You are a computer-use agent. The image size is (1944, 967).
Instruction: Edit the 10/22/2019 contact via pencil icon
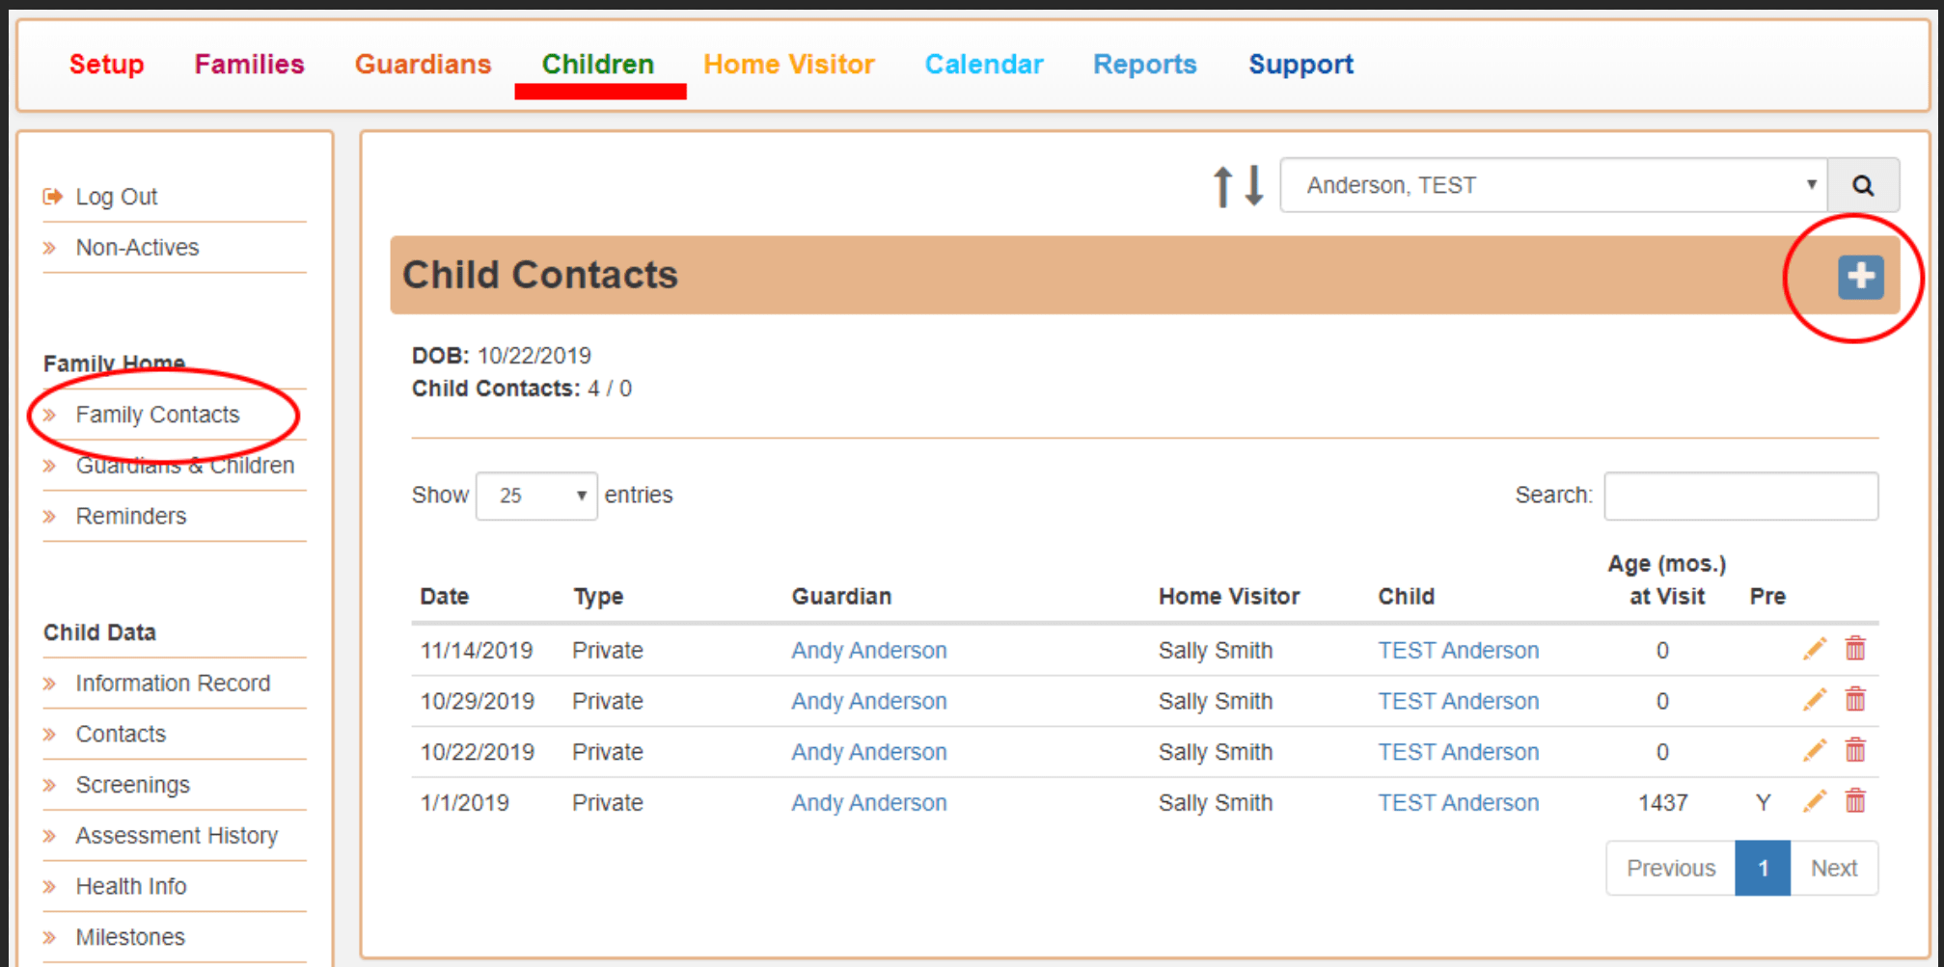(1815, 750)
